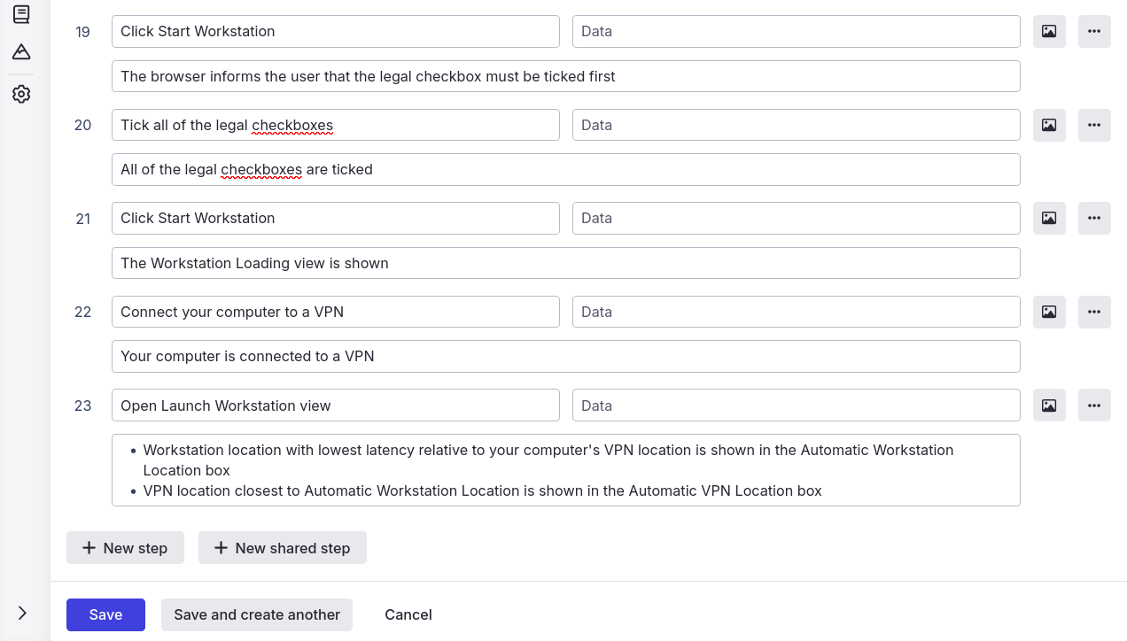The height and width of the screenshot is (641, 1127).
Task: Attach an image to step 23
Action: click(1049, 405)
